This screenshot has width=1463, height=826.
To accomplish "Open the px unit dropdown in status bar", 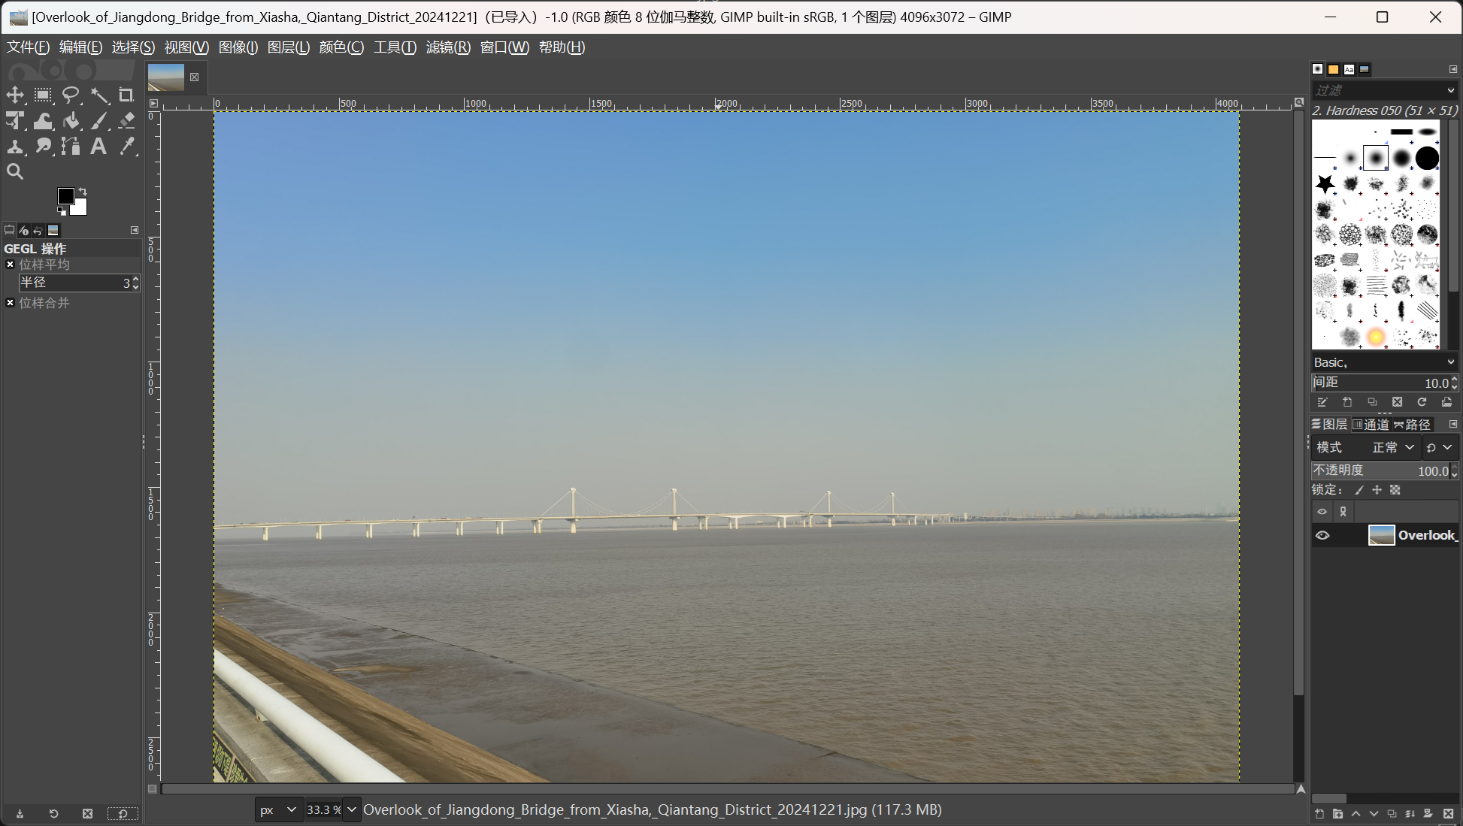I will pos(278,810).
